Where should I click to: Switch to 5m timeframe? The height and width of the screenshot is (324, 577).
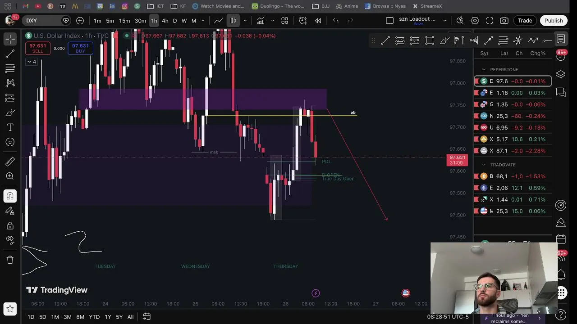(x=110, y=21)
